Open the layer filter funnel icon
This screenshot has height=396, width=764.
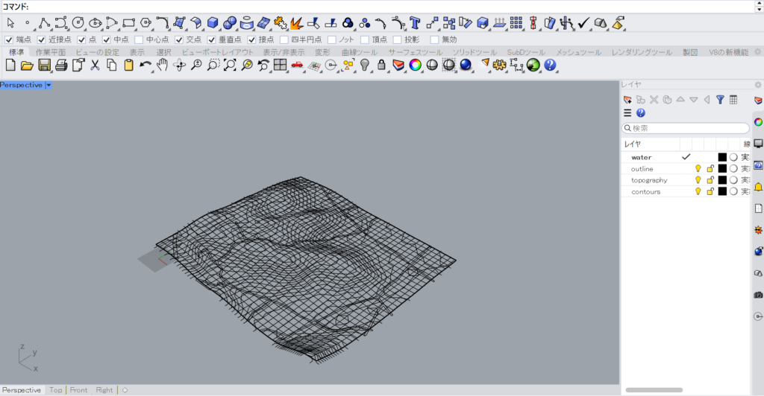pyautogui.click(x=720, y=100)
